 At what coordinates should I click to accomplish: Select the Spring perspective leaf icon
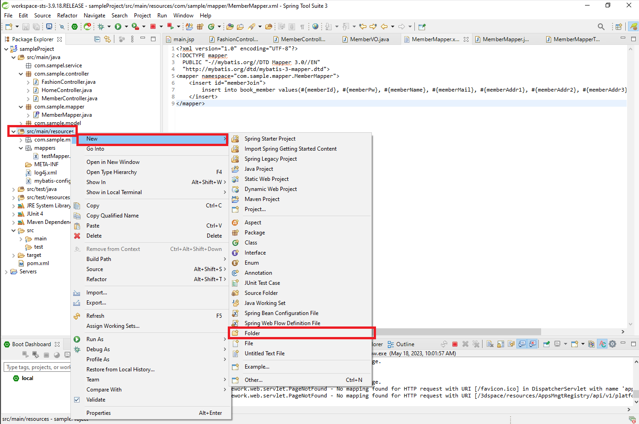(633, 27)
